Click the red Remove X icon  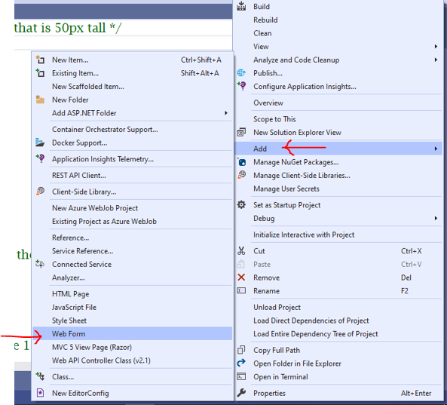241,278
